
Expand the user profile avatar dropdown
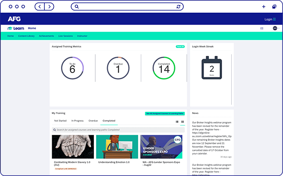point(276,28)
